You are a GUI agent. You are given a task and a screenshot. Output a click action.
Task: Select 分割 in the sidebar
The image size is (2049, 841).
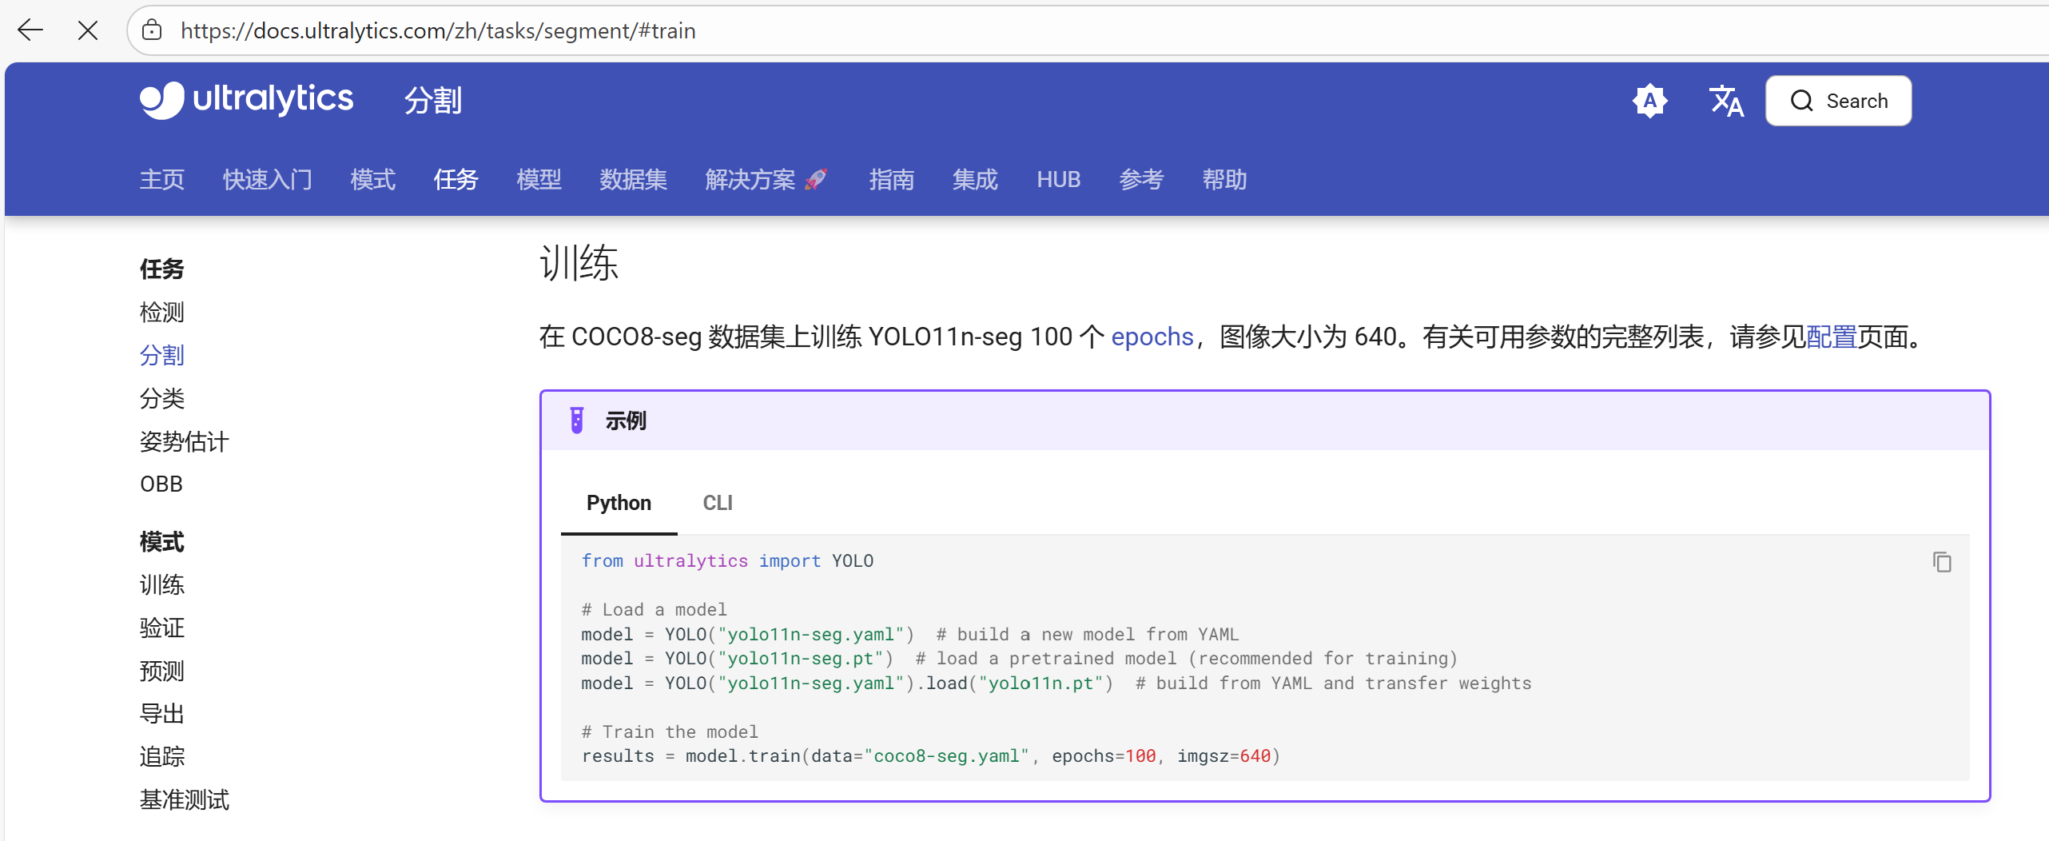(x=162, y=355)
